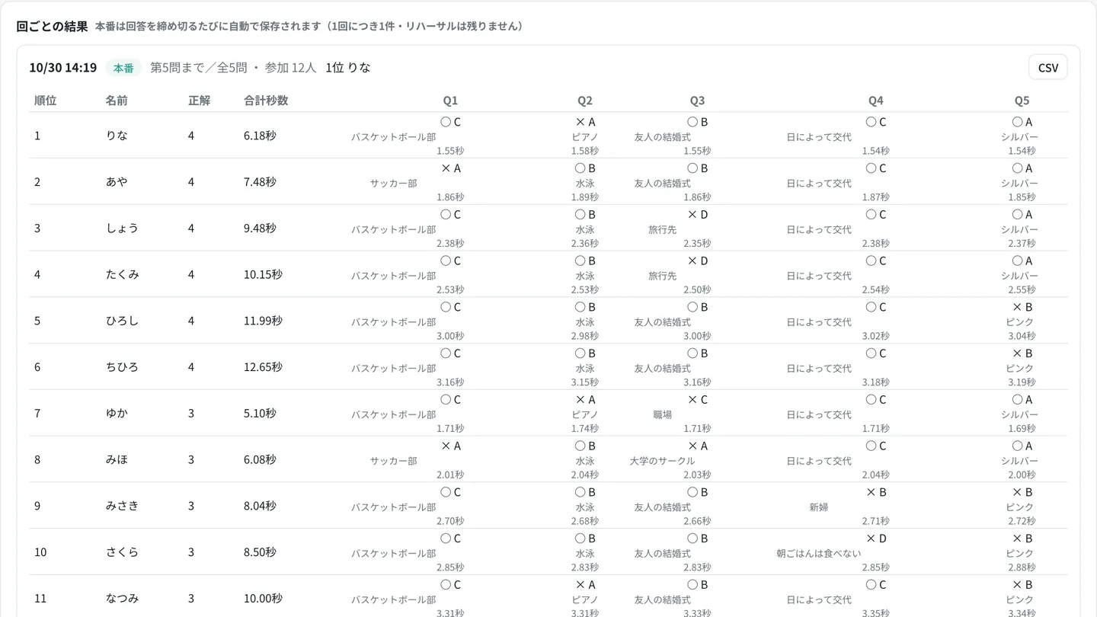The height and width of the screenshot is (617, 1097).
Task: Click the answer text 職場
Action: tap(663, 415)
